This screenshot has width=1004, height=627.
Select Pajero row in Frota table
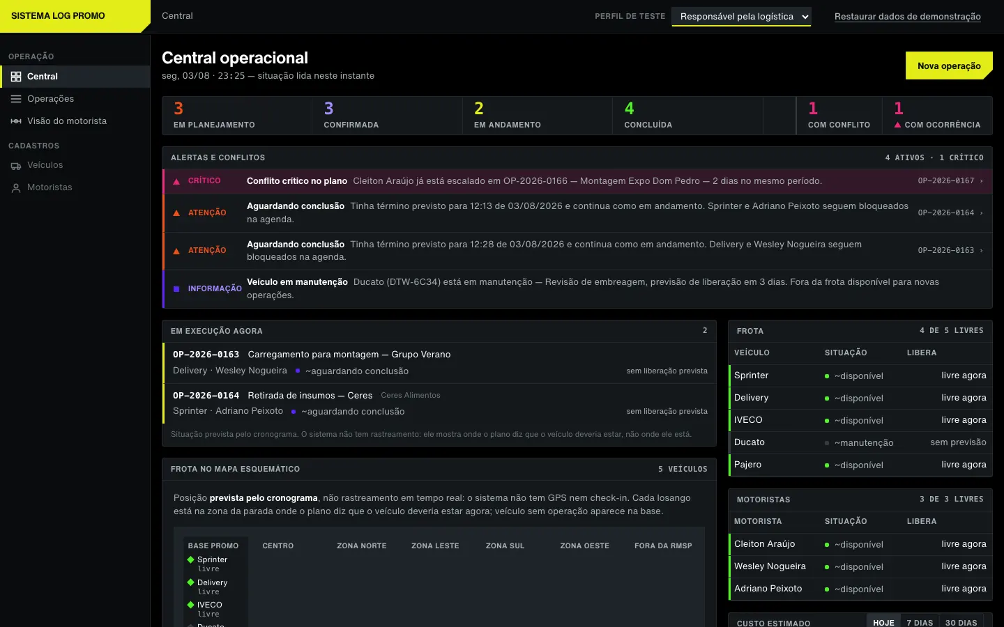[860, 465]
